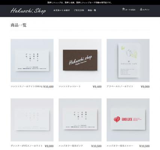
Task: Open the first white cotton snow card thumbnail
Action: (32, 60)
